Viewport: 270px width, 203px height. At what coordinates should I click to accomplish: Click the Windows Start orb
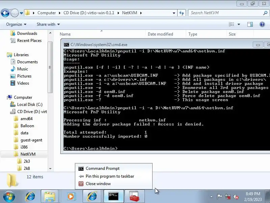point(9,197)
